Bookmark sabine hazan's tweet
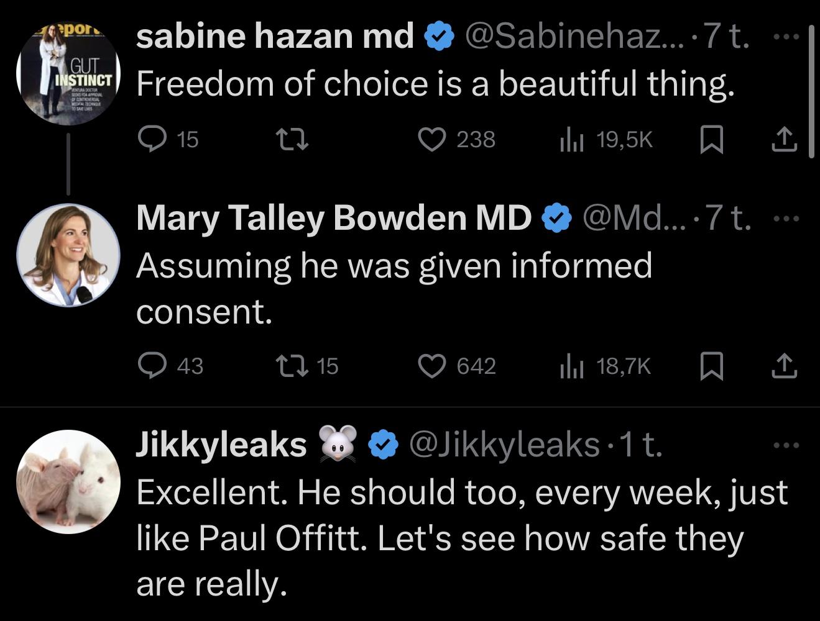 [711, 140]
